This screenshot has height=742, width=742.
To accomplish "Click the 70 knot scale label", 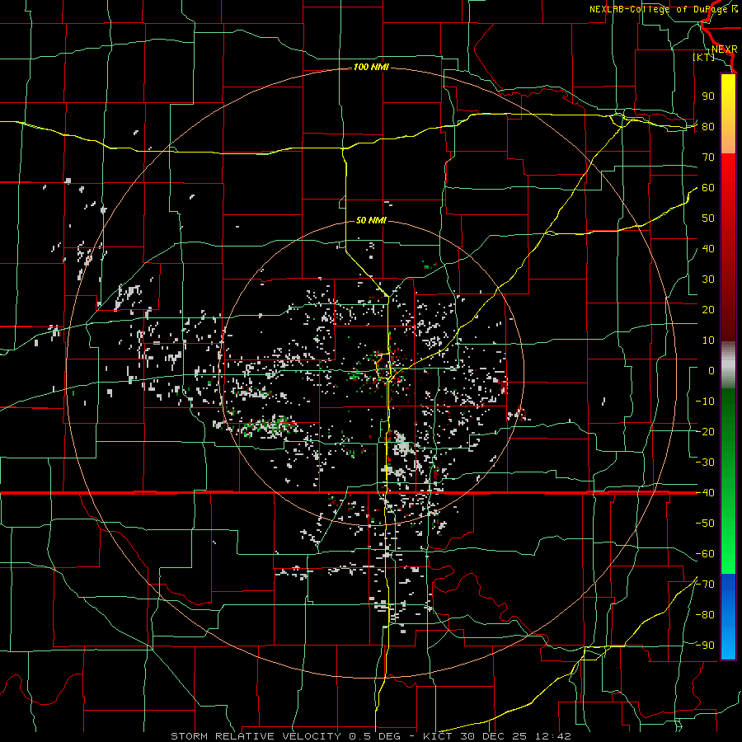I will pos(708,157).
